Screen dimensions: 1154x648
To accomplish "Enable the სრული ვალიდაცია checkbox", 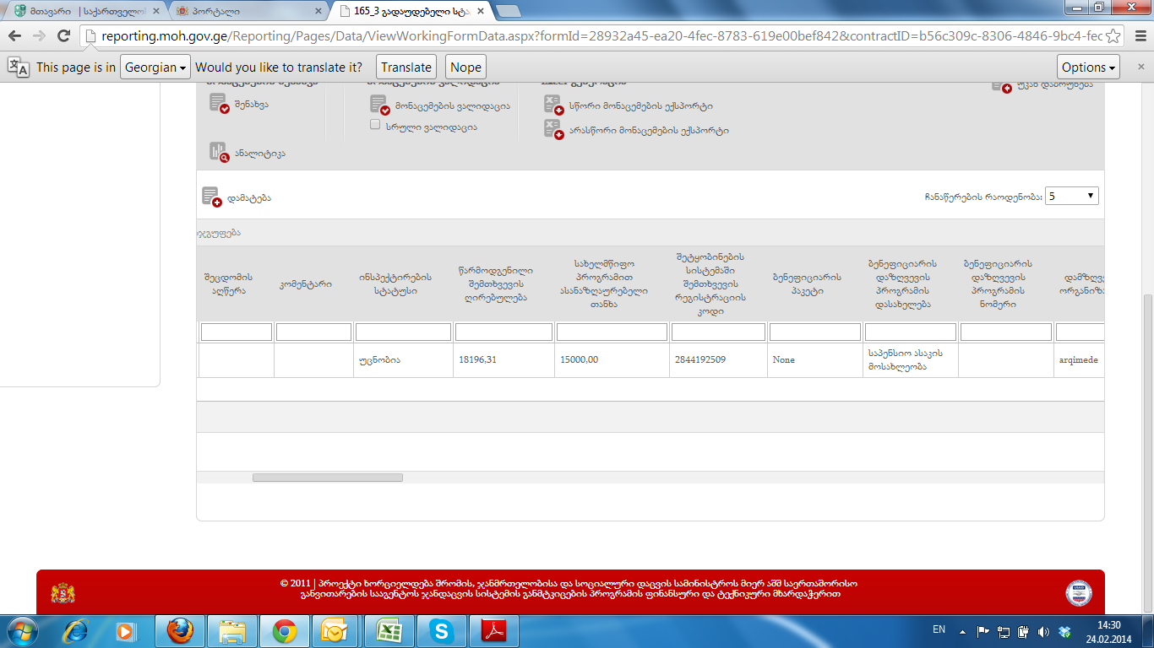I will (x=375, y=125).
